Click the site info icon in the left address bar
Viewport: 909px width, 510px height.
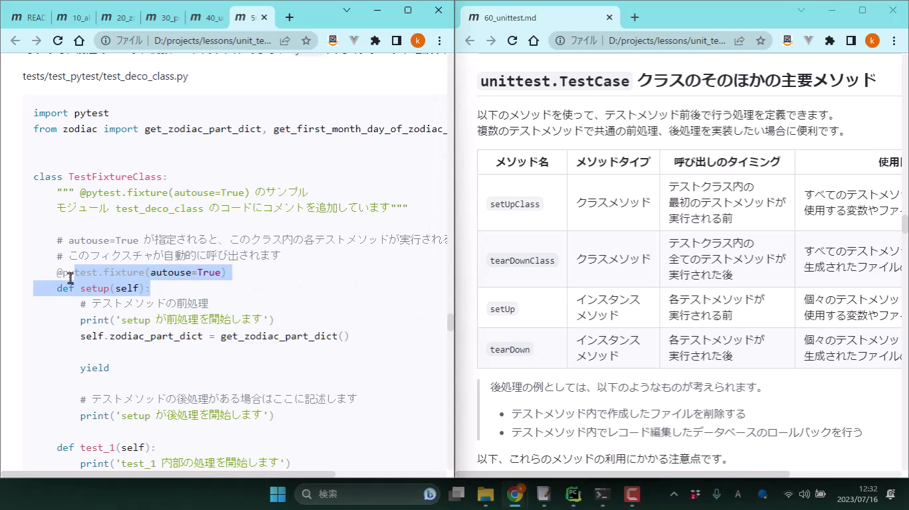[x=106, y=41]
